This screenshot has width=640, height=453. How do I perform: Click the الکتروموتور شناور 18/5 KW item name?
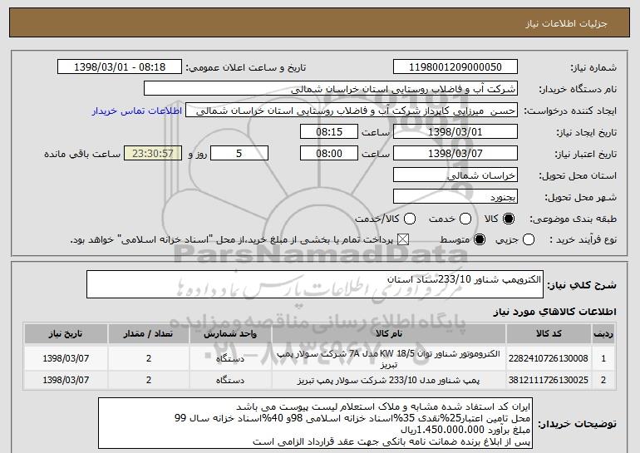point(388,359)
